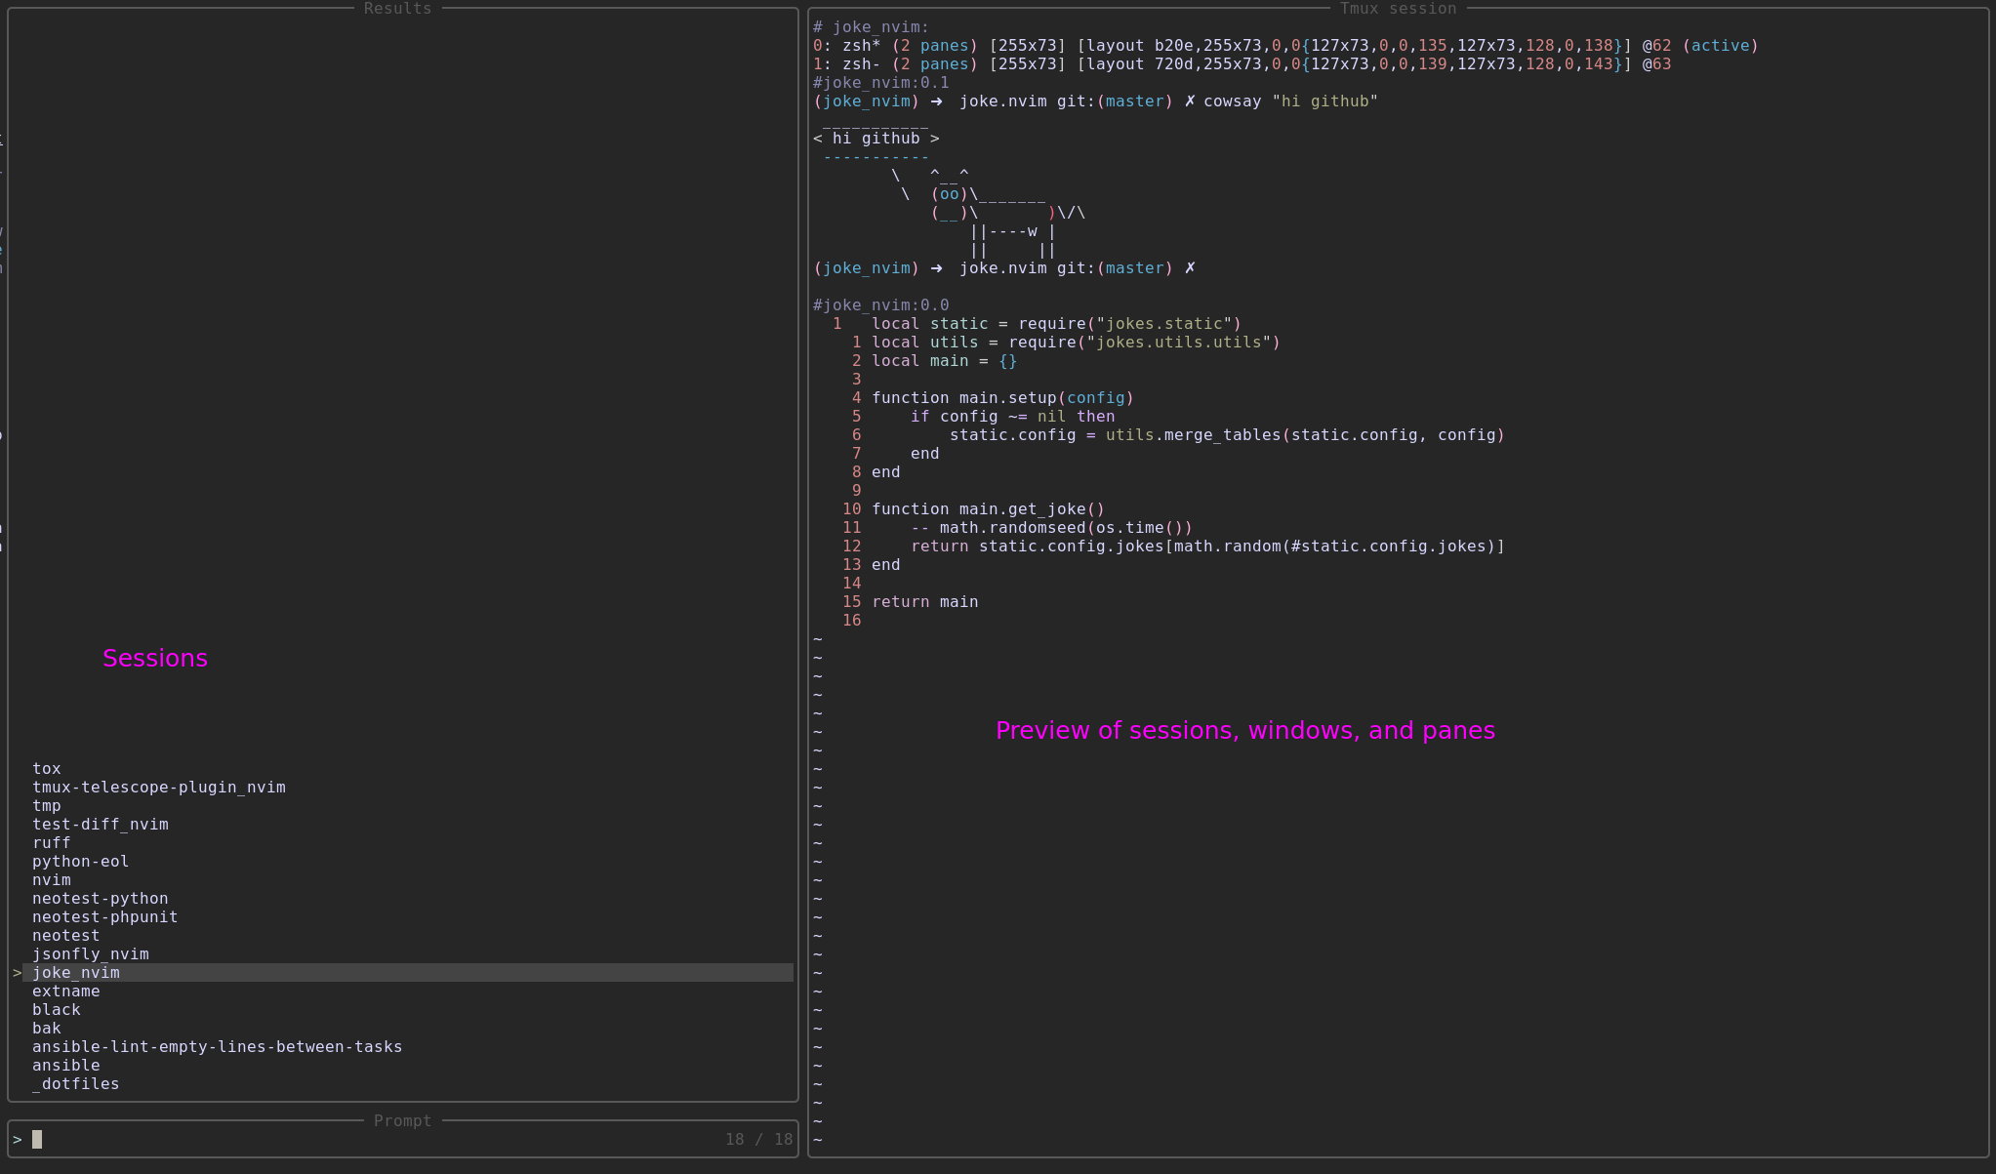This screenshot has height=1174, width=1996.
Task: Select tmux-telescope-plugin_nvim session
Action: click(x=158, y=788)
